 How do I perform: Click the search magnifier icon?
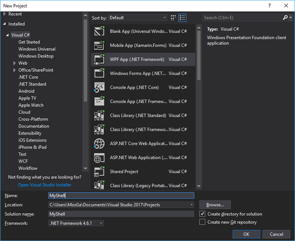tap(285, 17)
